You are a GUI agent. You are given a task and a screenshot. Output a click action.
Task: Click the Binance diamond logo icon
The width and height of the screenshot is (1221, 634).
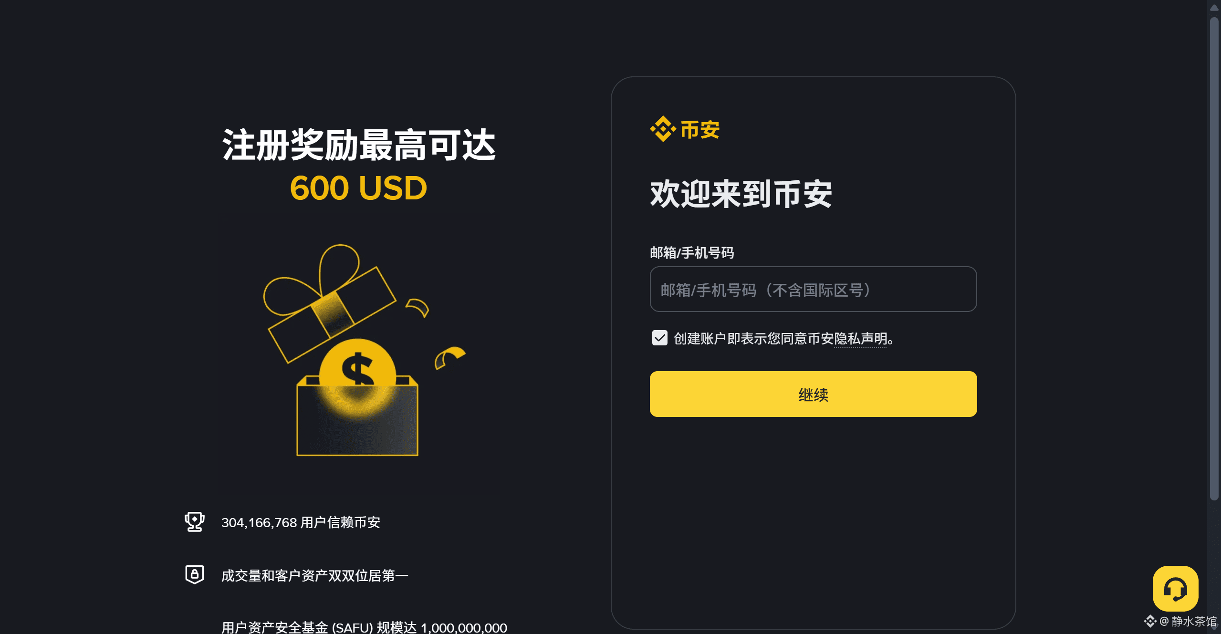[x=663, y=129]
